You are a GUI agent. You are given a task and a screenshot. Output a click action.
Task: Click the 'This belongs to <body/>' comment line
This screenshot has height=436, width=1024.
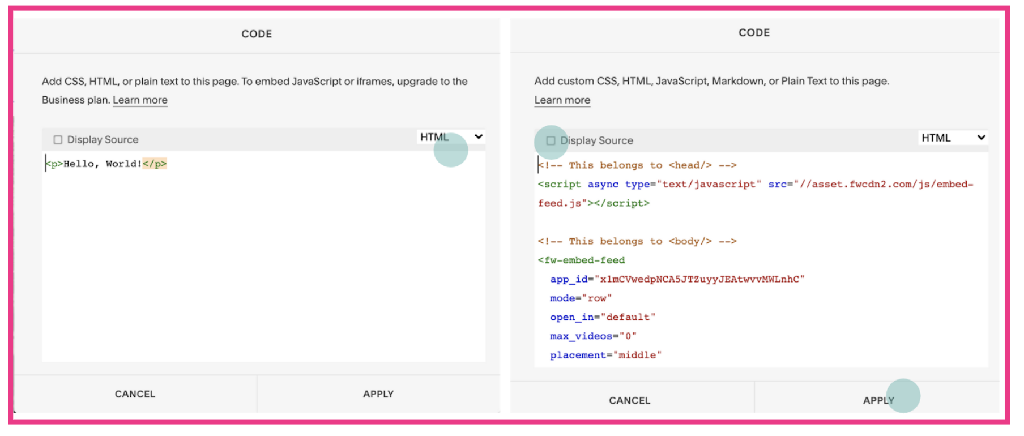pyautogui.click(x=637, y=241)
